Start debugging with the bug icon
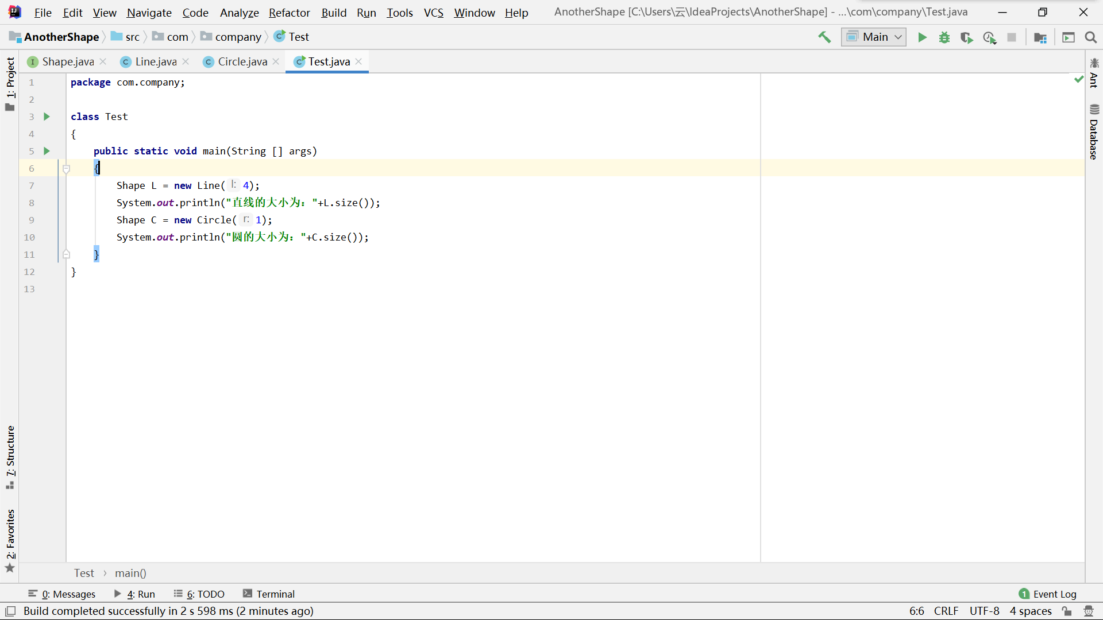The width and height of the screenshot is (1103, 620). coord(944,37)
